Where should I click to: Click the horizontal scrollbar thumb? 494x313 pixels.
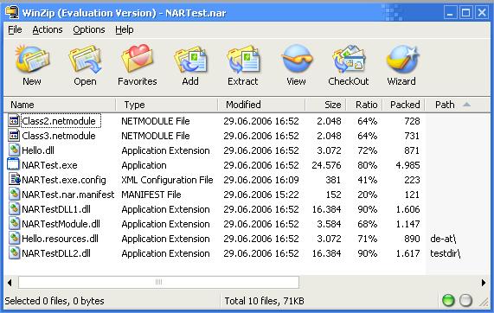point(159,282)
